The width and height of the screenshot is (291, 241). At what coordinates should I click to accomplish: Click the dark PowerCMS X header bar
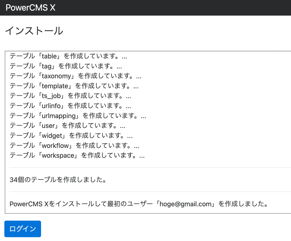(x=145, y=8)
